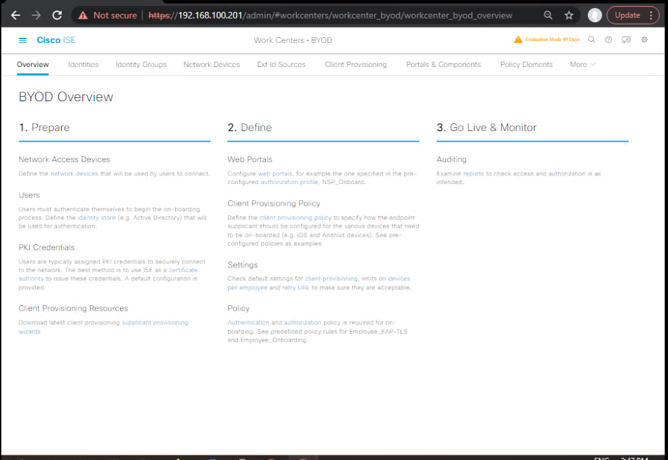Switch to the Identities tab

click(x=83, y=65)
